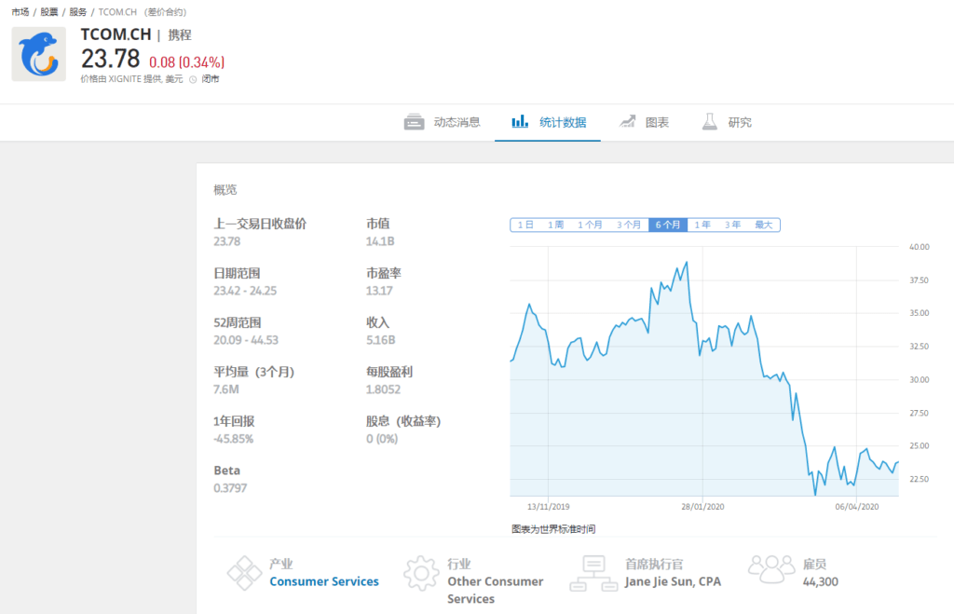This screenshot has height=614, width=954.
Task: Click the 每股盈利 value 1.8052
Action: click(x=383, y=389)
